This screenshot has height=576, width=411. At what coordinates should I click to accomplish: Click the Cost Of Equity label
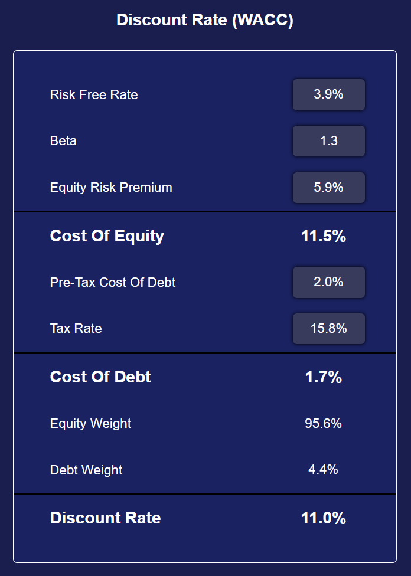(107, 236)
